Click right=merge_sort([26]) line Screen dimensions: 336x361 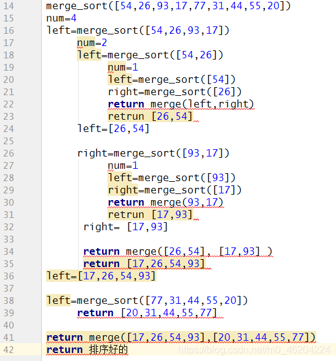click(175, 92)
